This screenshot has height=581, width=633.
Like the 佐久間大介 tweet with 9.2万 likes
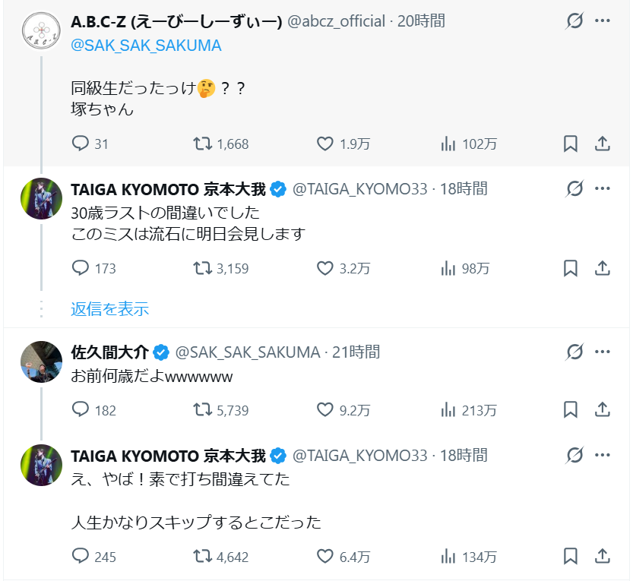pyautogui.click(x=325, y=410)
